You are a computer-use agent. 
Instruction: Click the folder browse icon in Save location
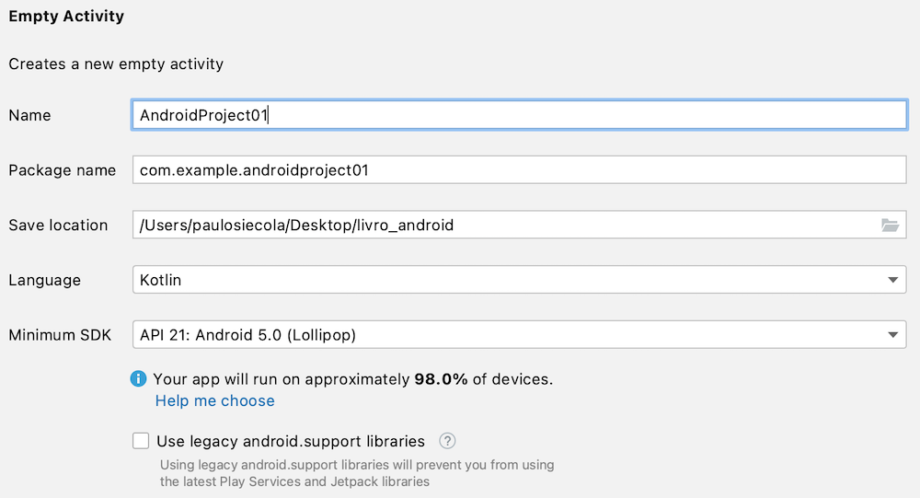pos(890,226)
